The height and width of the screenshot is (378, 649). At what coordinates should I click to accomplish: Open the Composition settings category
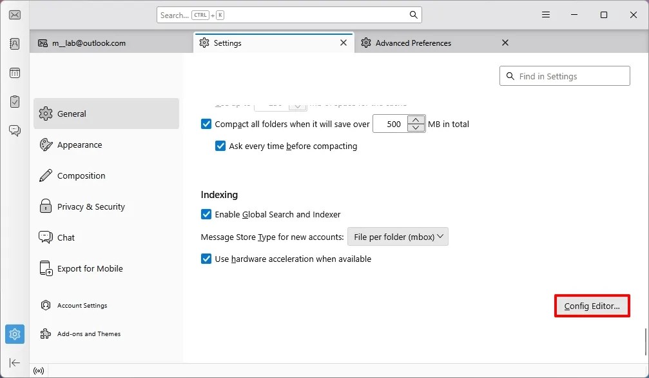click(x=106, y=175)
